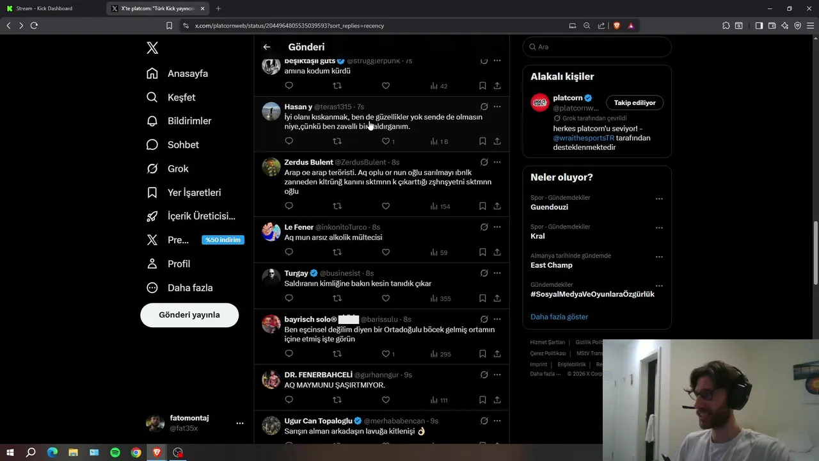This screenshot has width=819, height=461.
Task: Open Sohbet in the sidebar
Action: [x=173, y=145]
